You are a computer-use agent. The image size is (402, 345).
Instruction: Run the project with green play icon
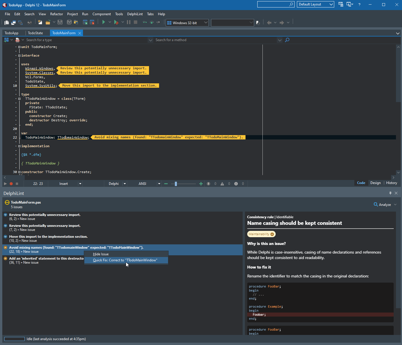click(104, 22)
